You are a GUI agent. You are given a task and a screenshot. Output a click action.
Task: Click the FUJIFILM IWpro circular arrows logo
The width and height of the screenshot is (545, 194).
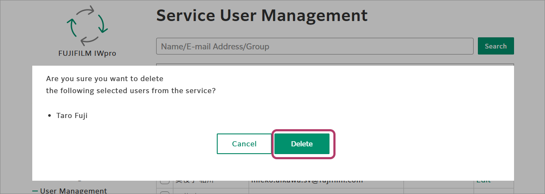[87, 26]
